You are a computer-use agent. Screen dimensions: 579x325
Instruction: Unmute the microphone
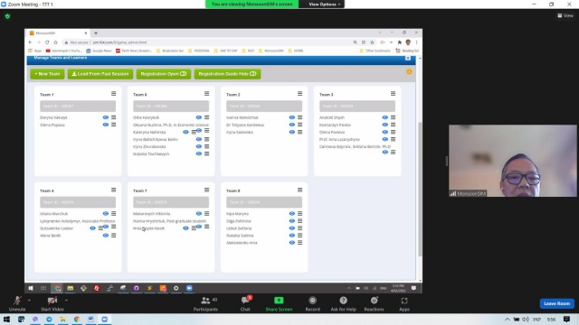coord(17,301)
